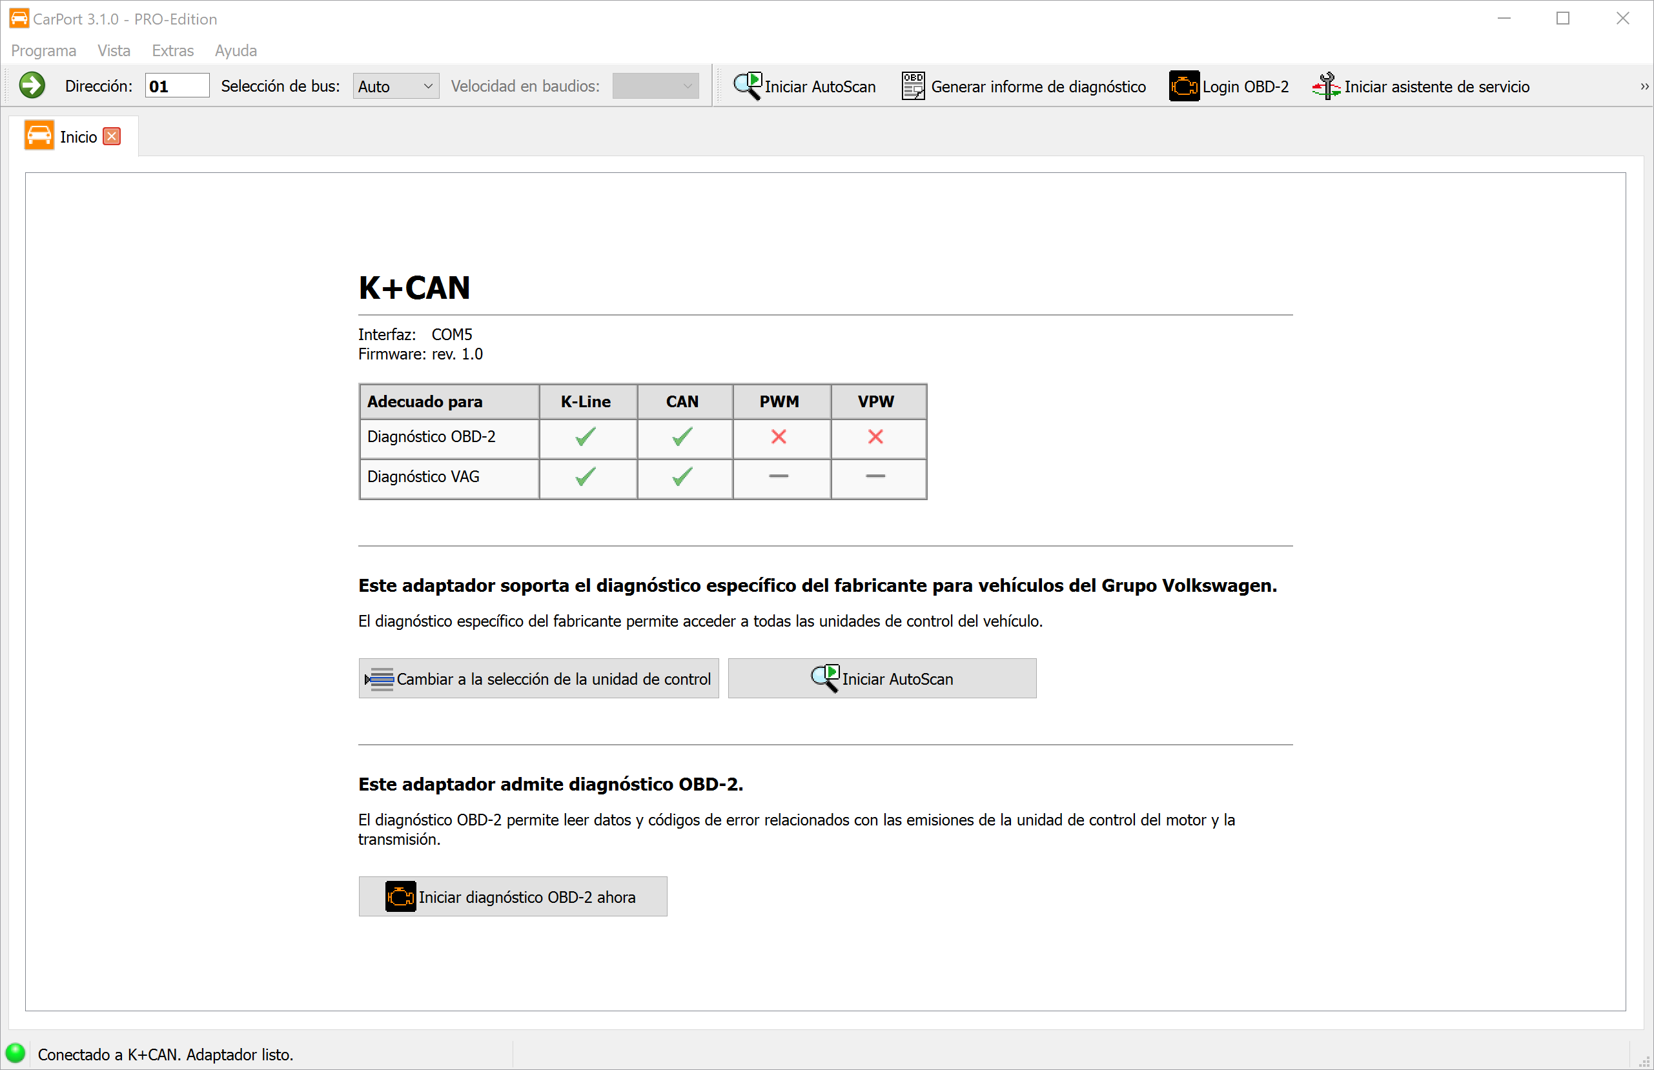
Task: Click the engine icon for Login OBD-2
Action: (x=1183, y=85)
